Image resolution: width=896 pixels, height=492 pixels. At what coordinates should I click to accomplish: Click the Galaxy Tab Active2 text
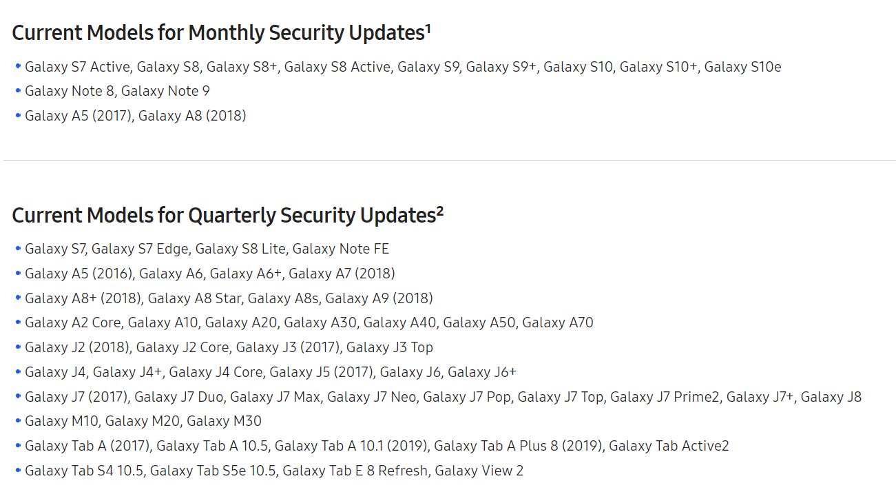pos(669,446)
